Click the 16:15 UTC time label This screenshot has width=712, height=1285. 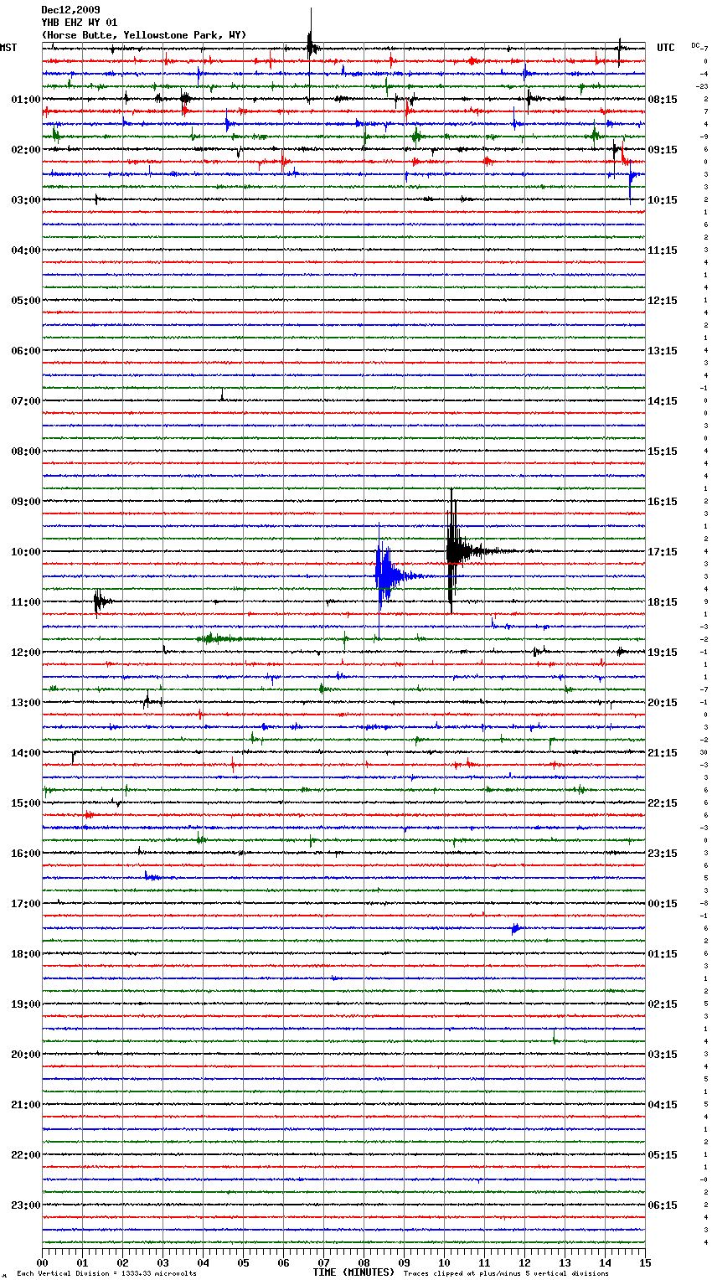click(x=663, y=502)
